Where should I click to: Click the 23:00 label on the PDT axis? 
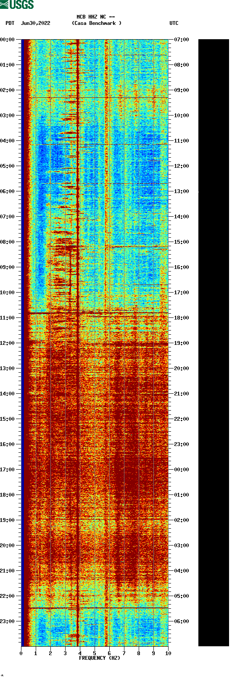tap(7, 621)
